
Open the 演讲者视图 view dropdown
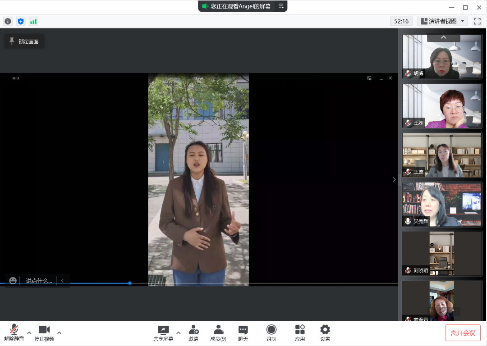[x=442, y=21]
